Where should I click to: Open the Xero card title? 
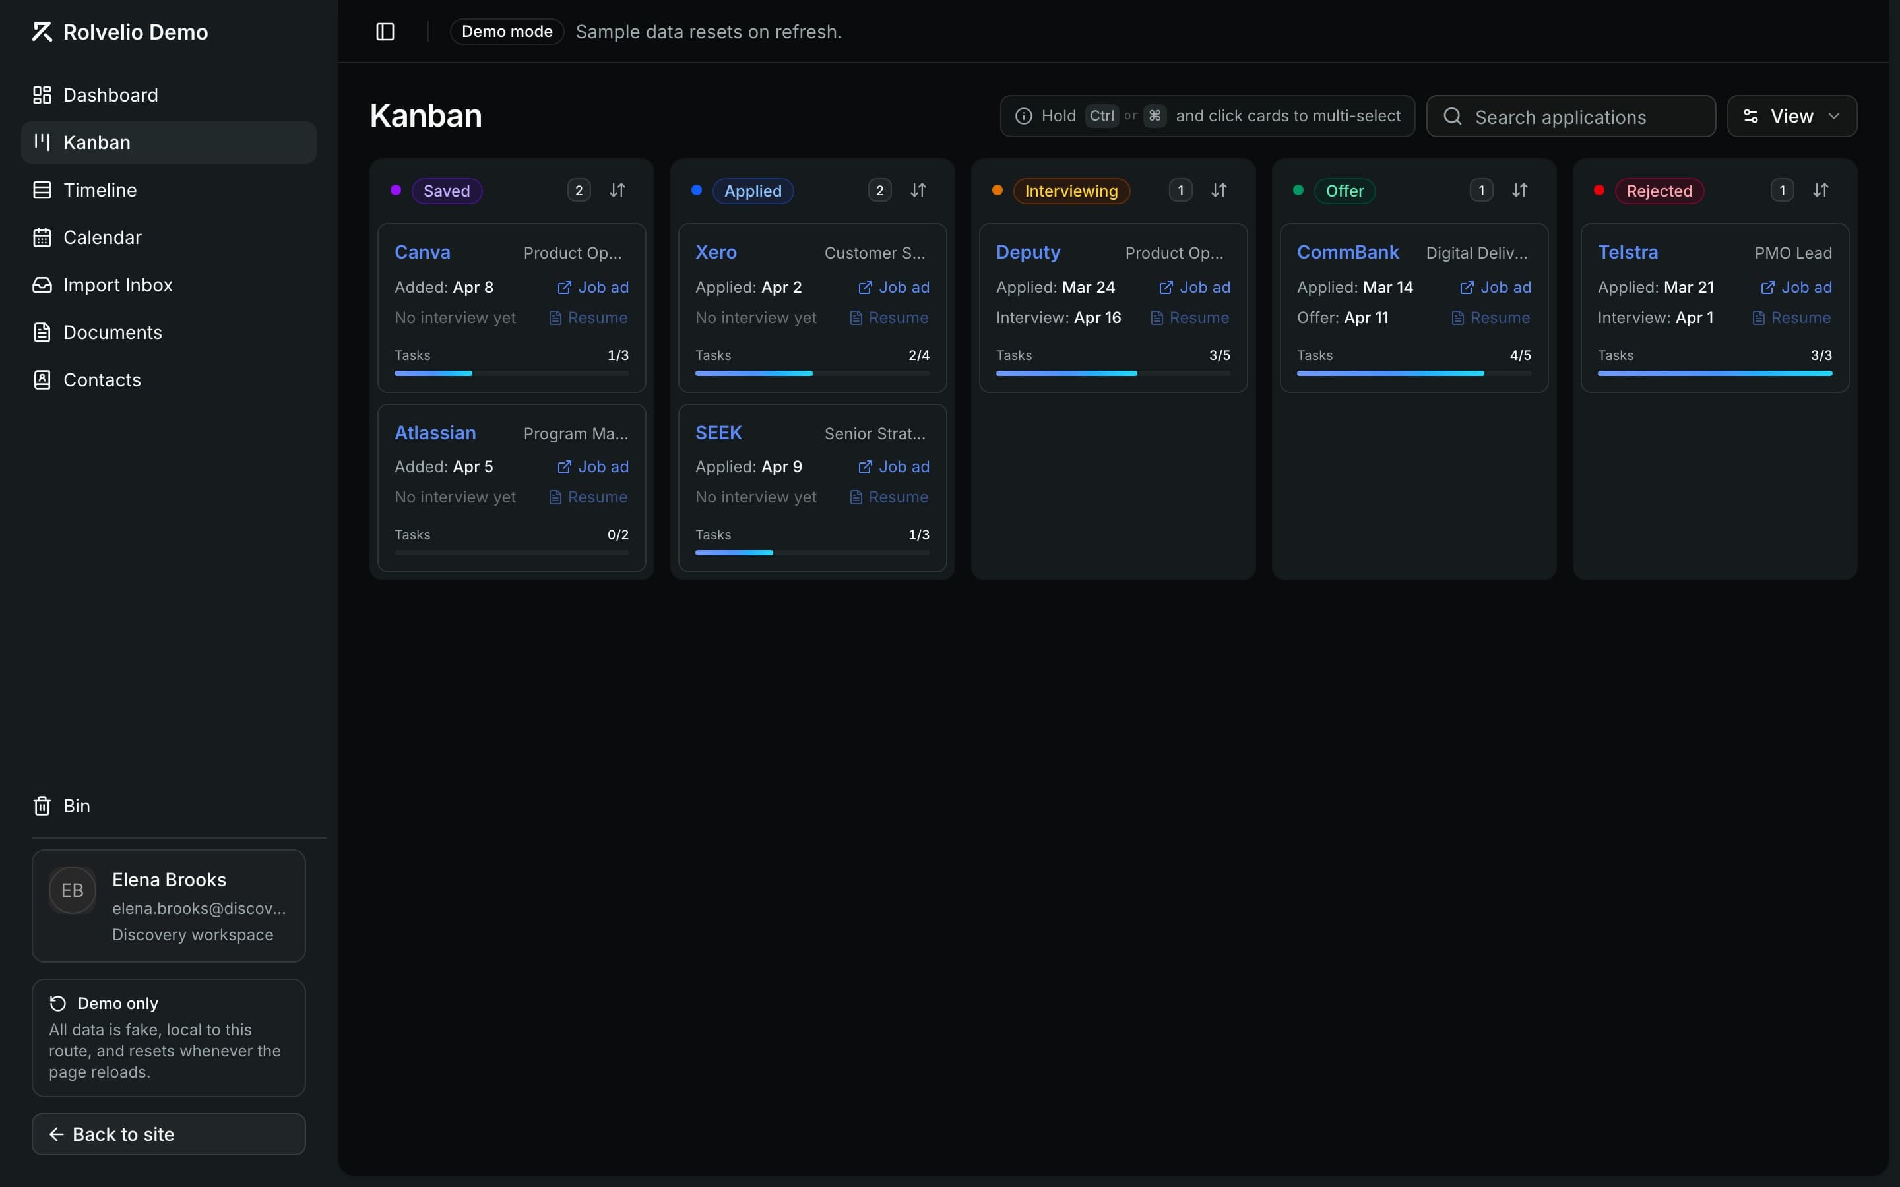(x=716, y=252)
